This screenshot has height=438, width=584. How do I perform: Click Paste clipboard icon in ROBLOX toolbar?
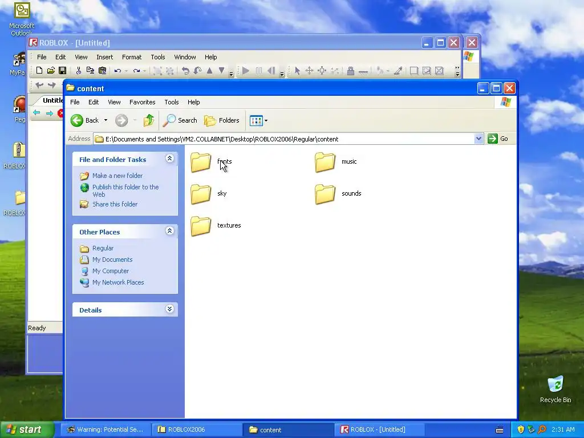(x=103, y=70)
